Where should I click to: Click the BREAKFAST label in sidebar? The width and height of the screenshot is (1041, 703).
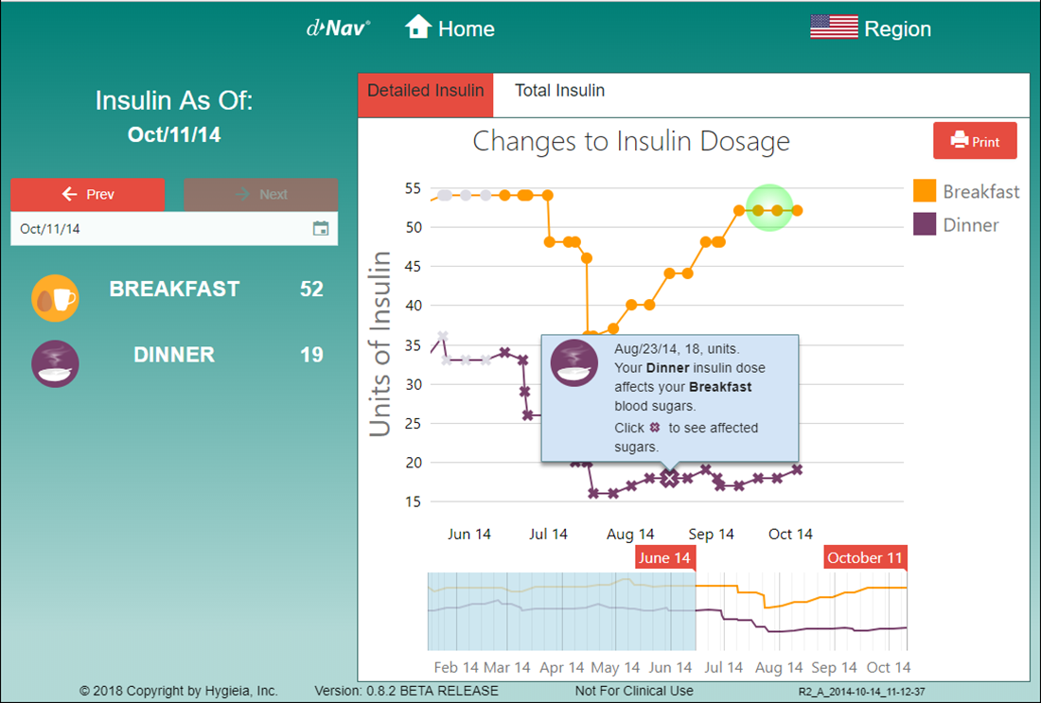tap(175, 290)
